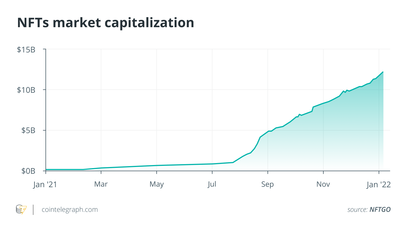407x232 pixels.
Task: Select the NFTs market capitalization title
Action: (106, 23)
